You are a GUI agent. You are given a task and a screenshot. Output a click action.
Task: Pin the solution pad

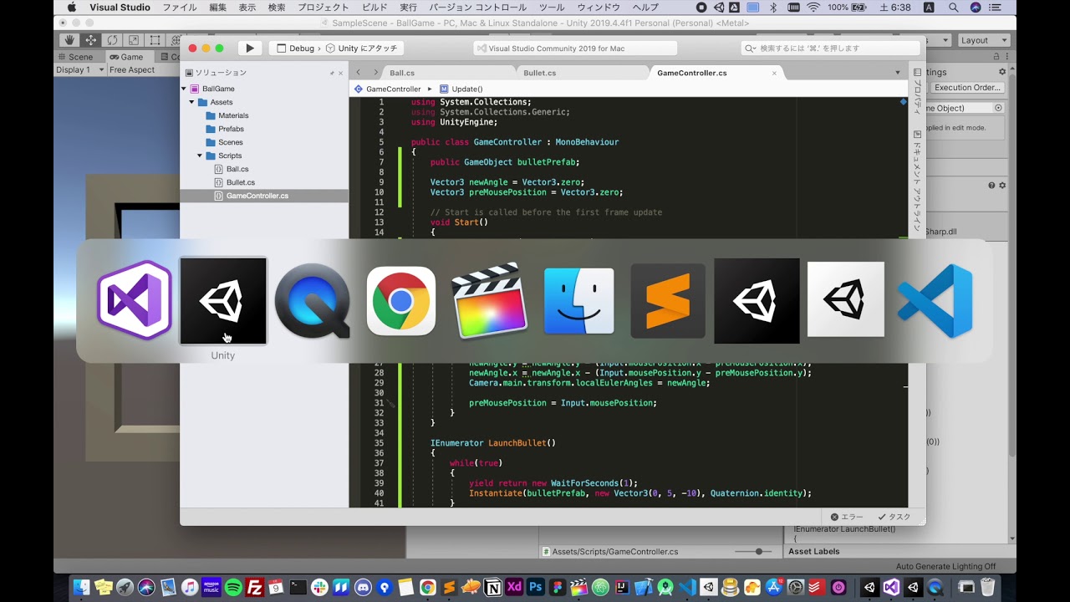(x=331, y=73)
